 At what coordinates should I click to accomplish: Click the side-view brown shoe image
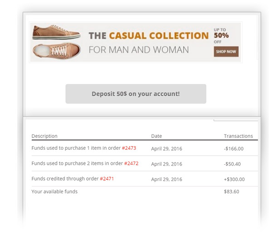tap(56, 32)
